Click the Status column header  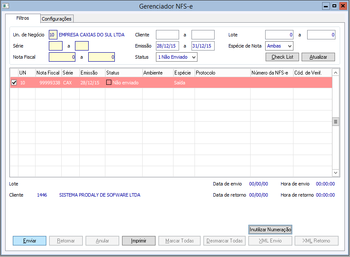pos(124,73)
